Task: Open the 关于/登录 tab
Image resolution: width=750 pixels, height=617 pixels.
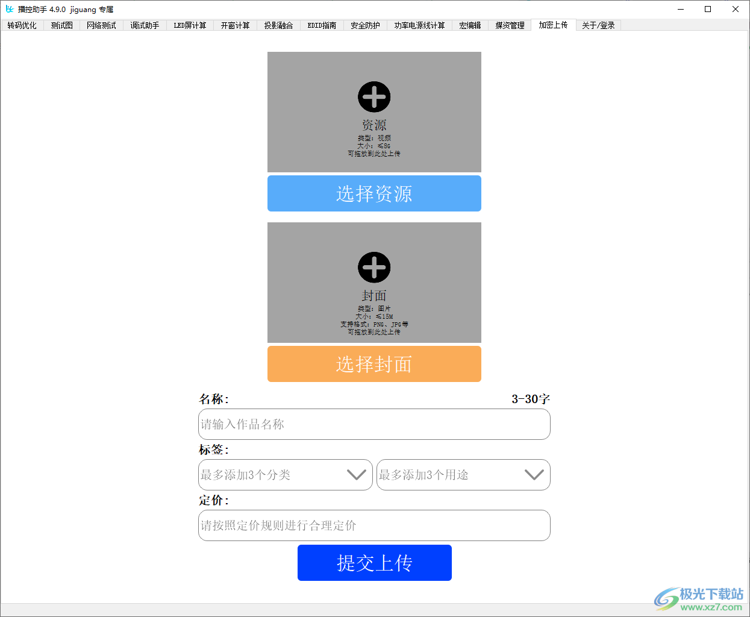Action: tap(598, 25)
